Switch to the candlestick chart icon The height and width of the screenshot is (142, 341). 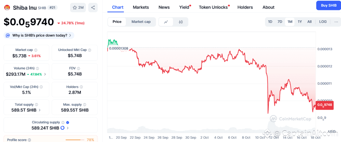pyautogui.click(x=181, y=22)
